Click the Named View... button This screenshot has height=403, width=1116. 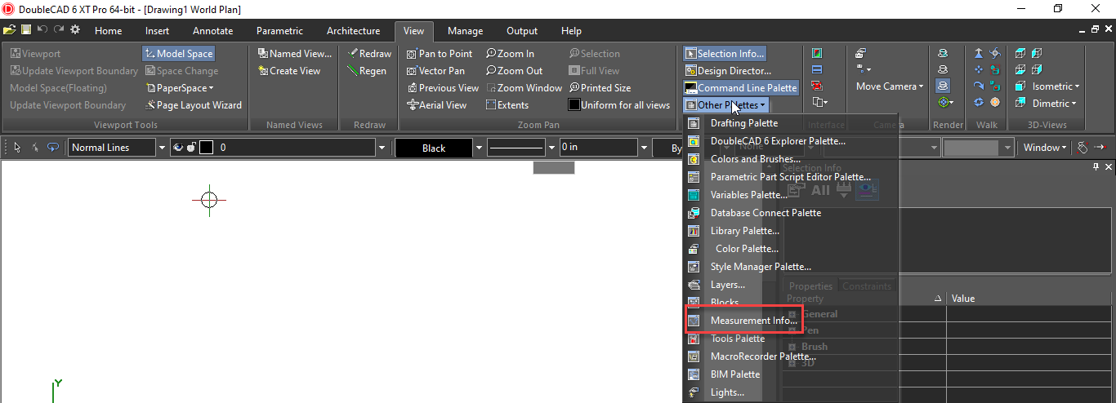[295, 54]
